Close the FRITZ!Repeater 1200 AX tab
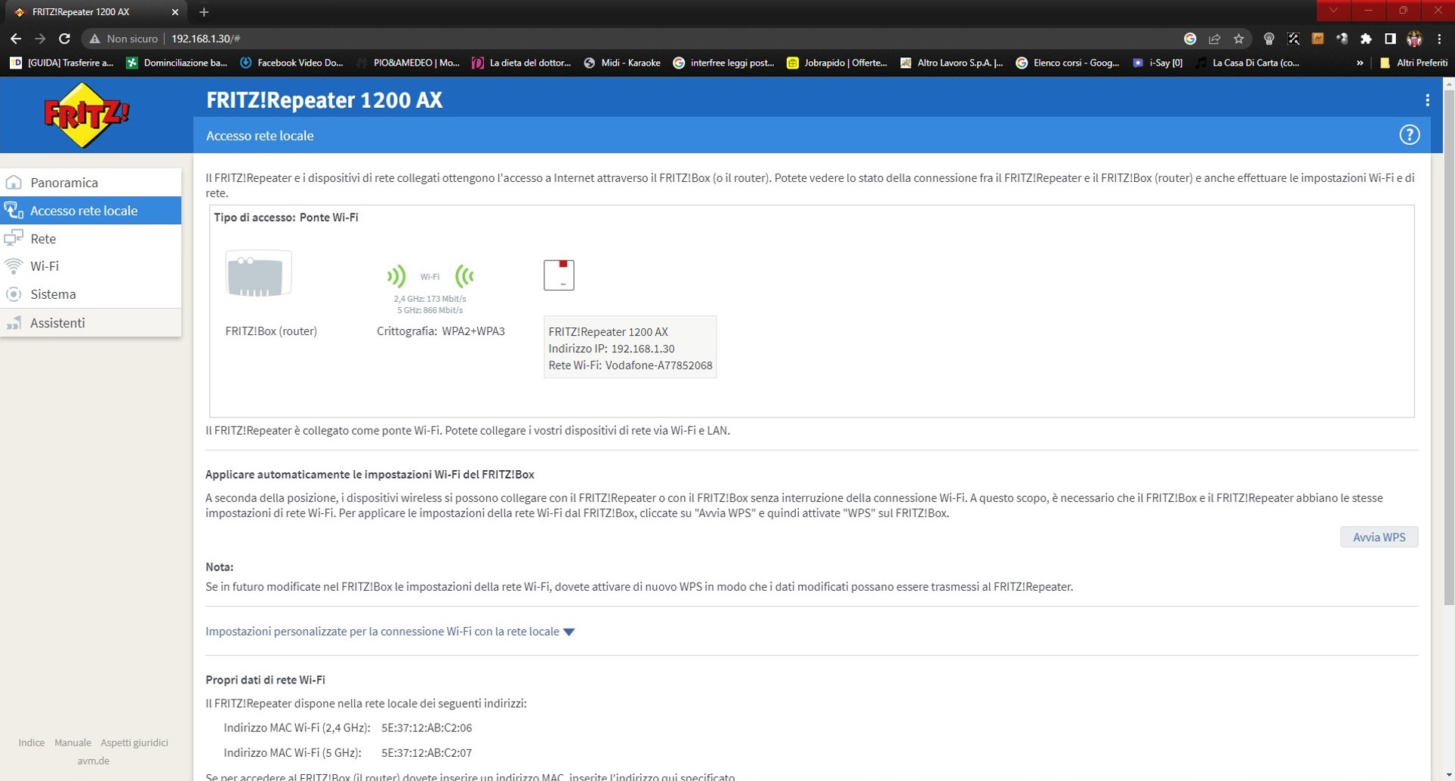The width and height of the screenshot is (1455, 781). click(x=175, y=12)
